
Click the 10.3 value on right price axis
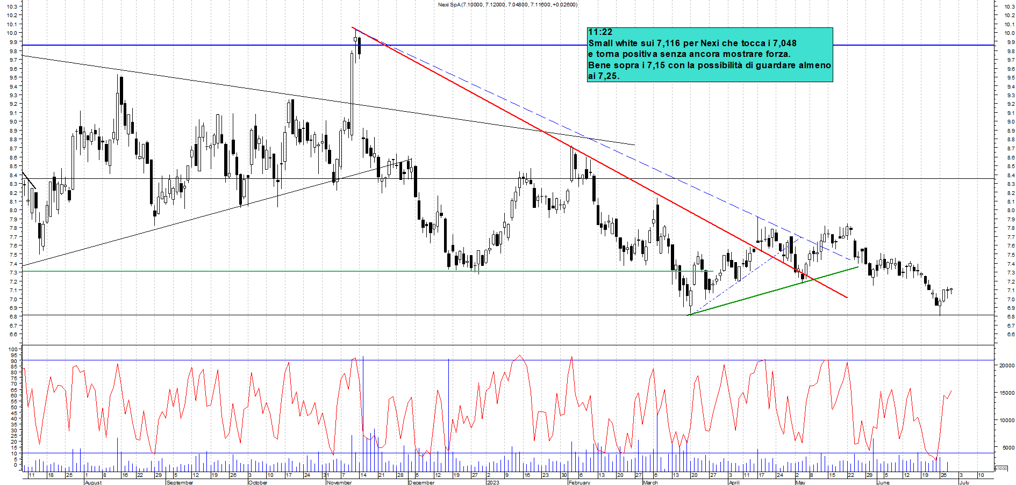pyautogui.click(x=1009, y=6)
